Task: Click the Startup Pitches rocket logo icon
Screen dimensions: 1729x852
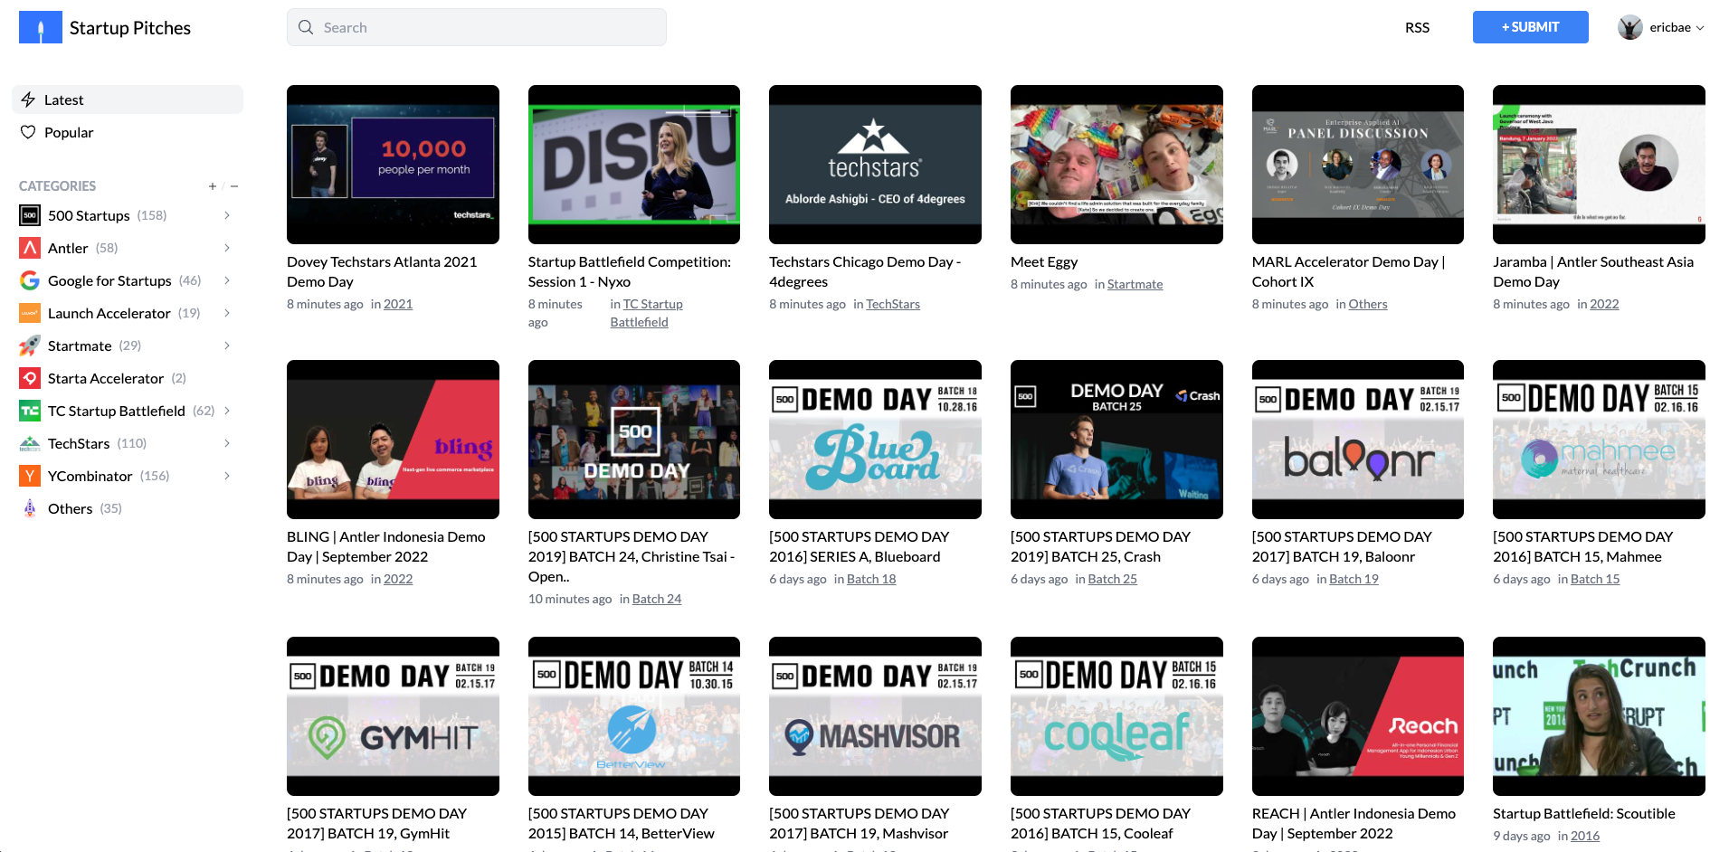Action: 41,27
